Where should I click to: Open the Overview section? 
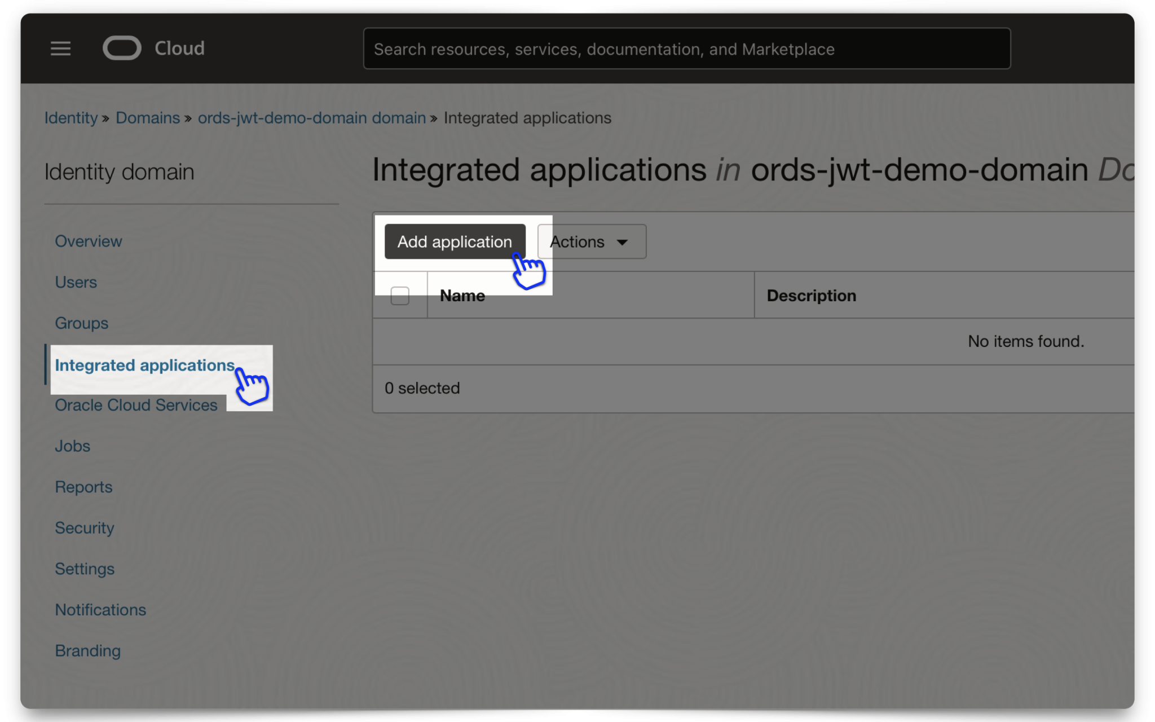[x=89, y=241]
